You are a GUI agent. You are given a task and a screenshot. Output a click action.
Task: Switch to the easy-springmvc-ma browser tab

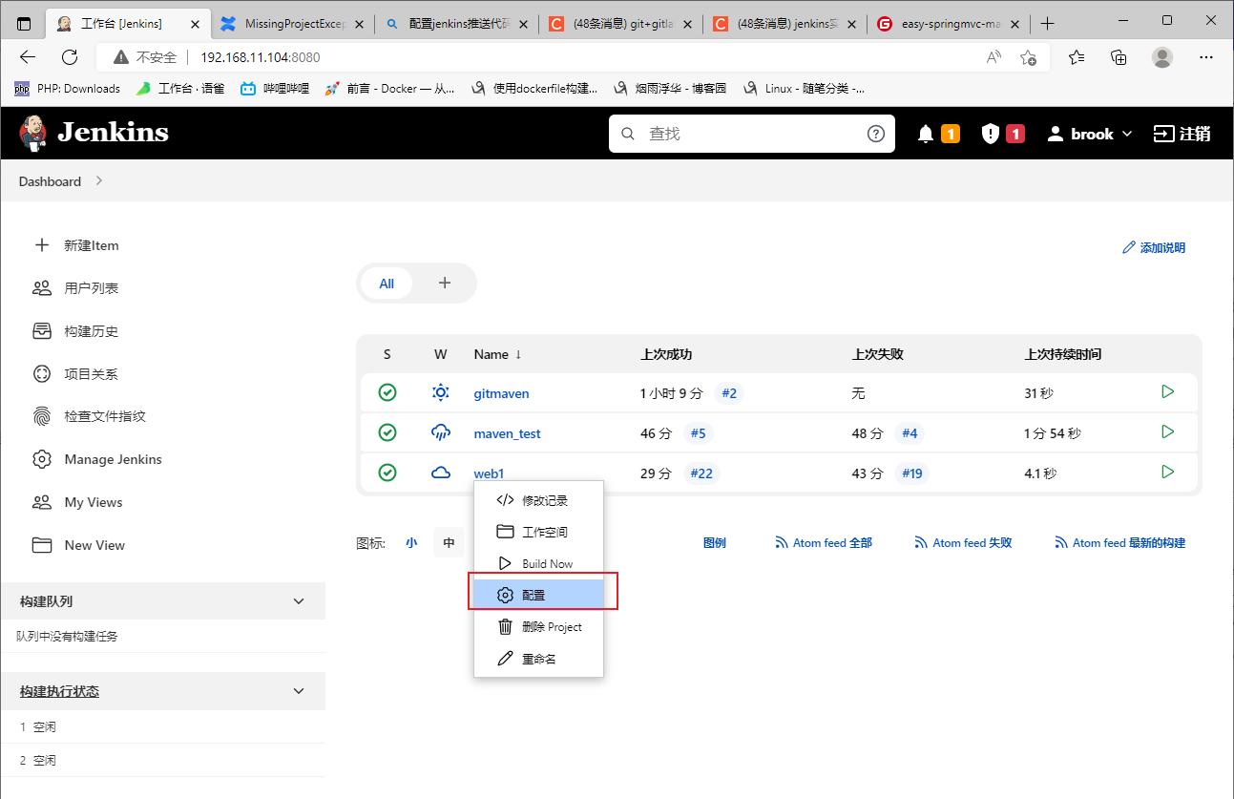point(950,23)
